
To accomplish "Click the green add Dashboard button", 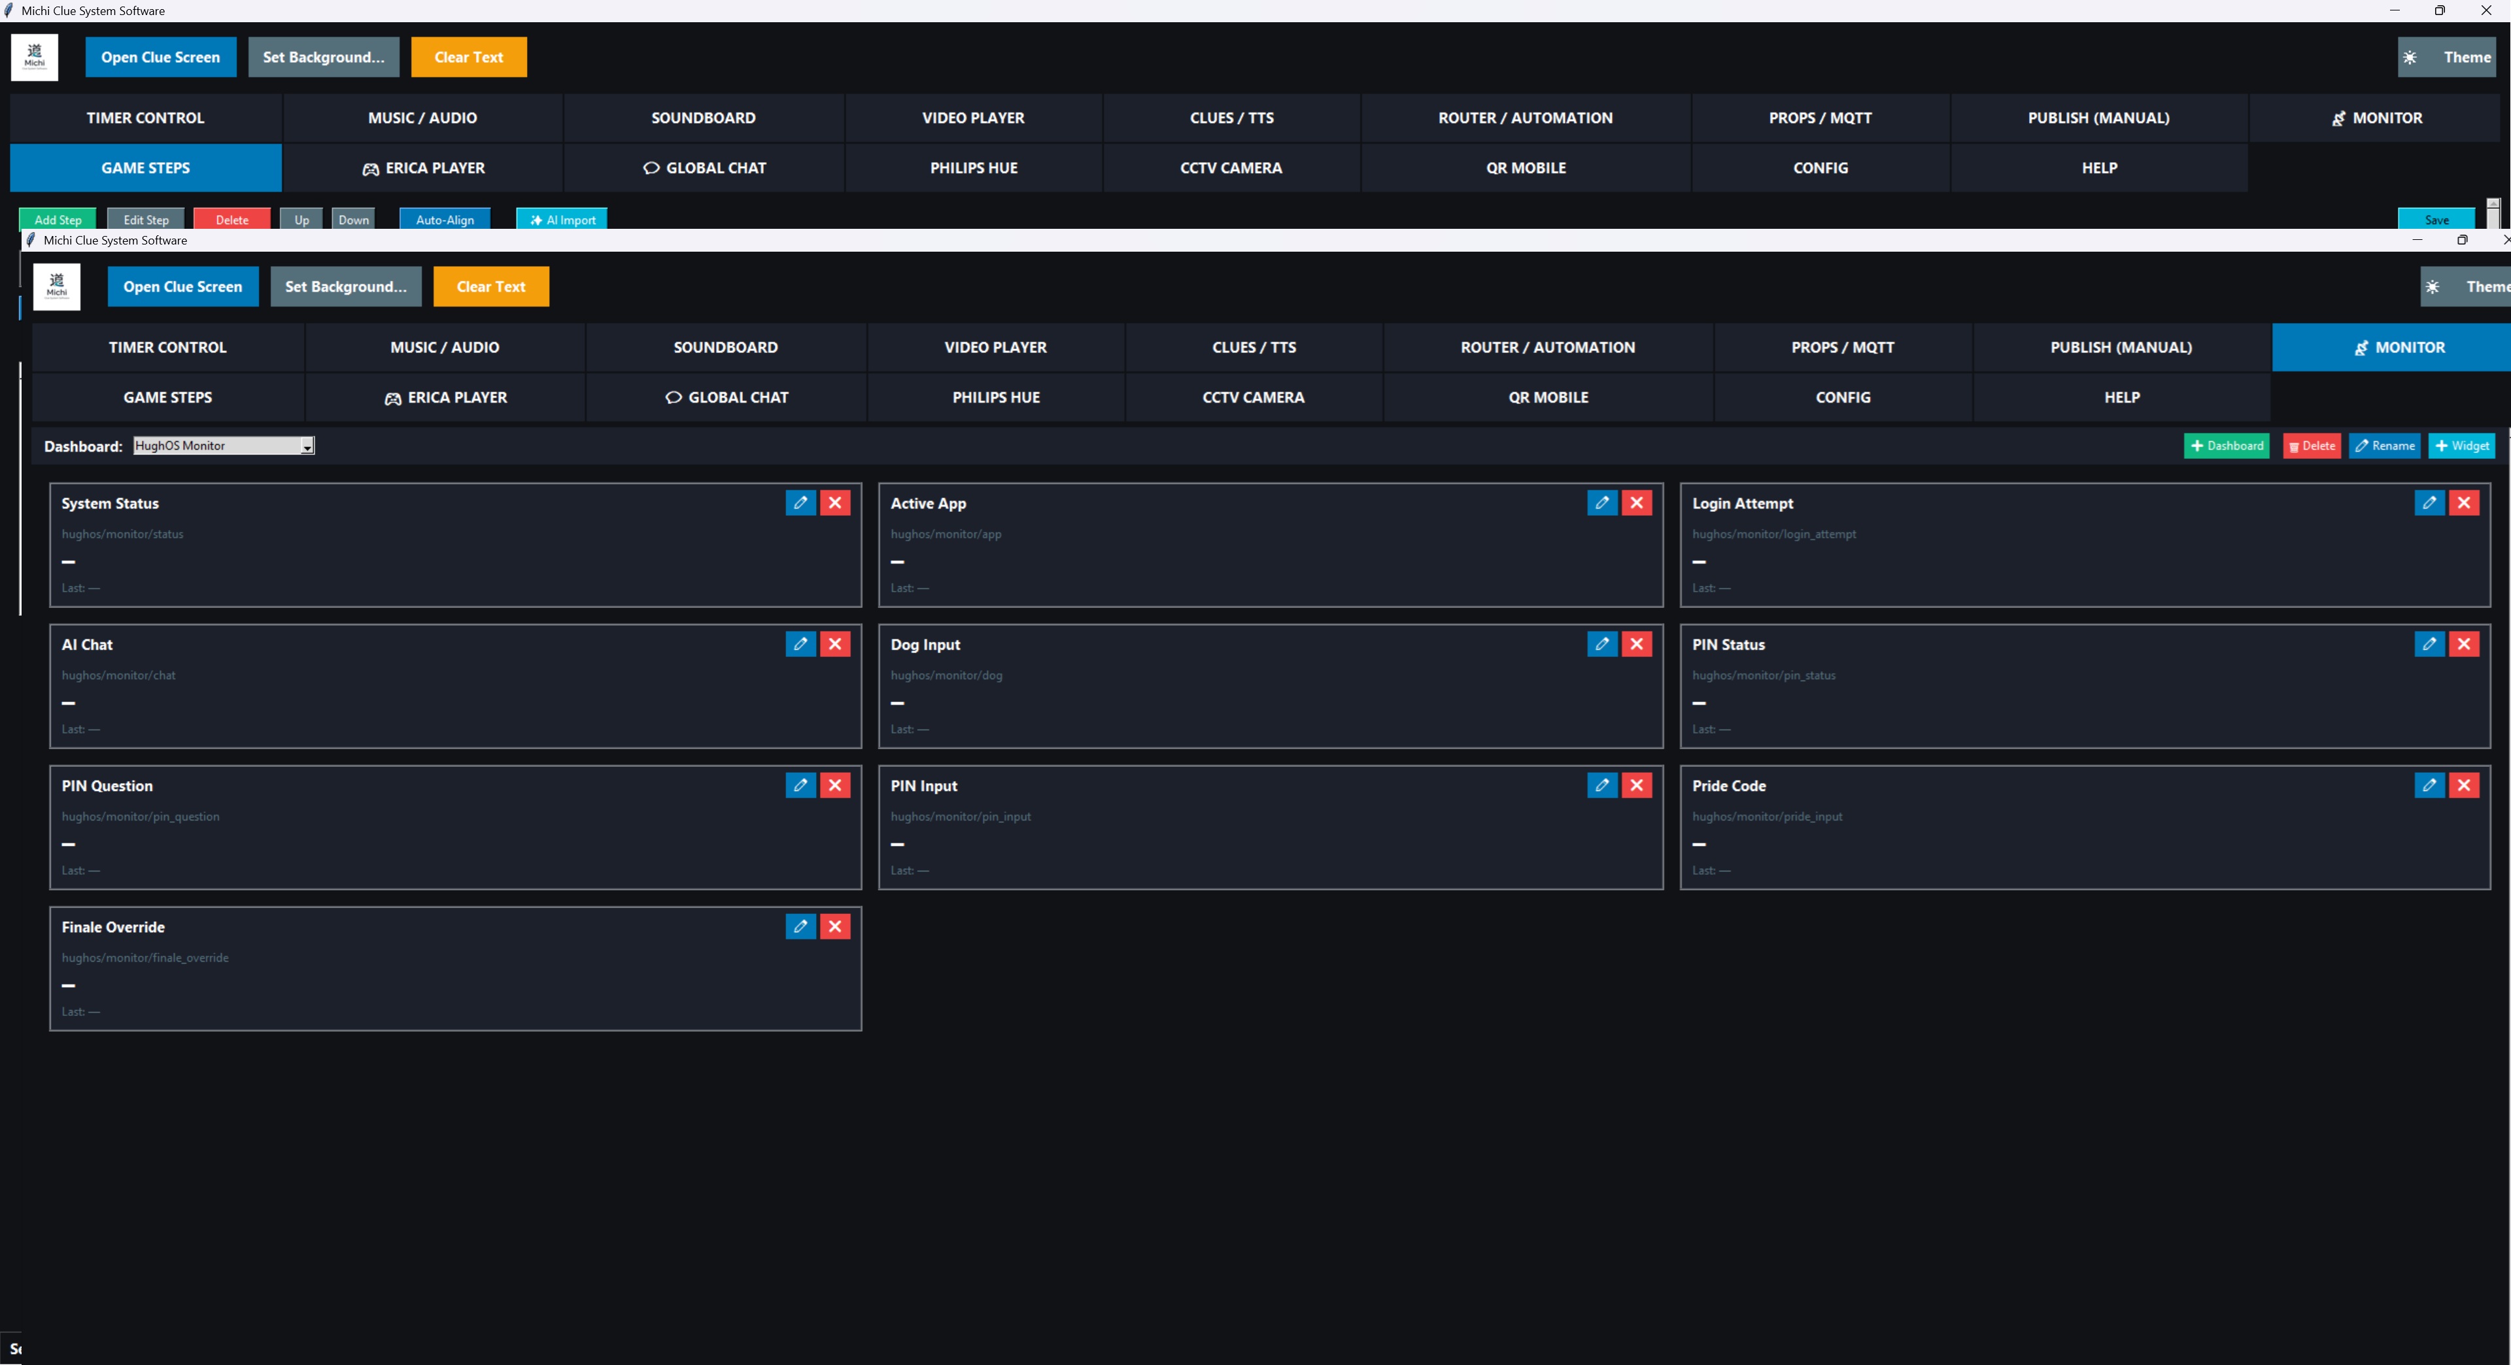I will [2227, 447].
